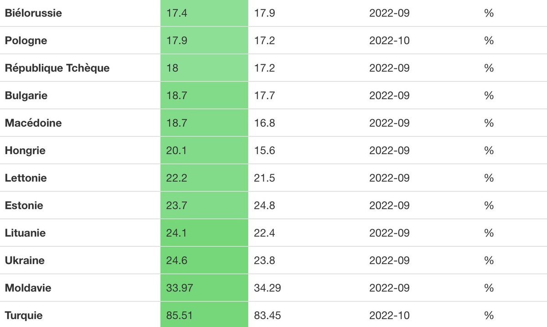
Task: Open the Estonie country link
Action: 24,205
